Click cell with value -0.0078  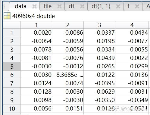[x=36, y=50]
